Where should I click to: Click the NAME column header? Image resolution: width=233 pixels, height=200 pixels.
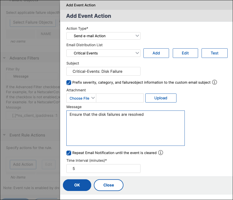coord(46,34)
